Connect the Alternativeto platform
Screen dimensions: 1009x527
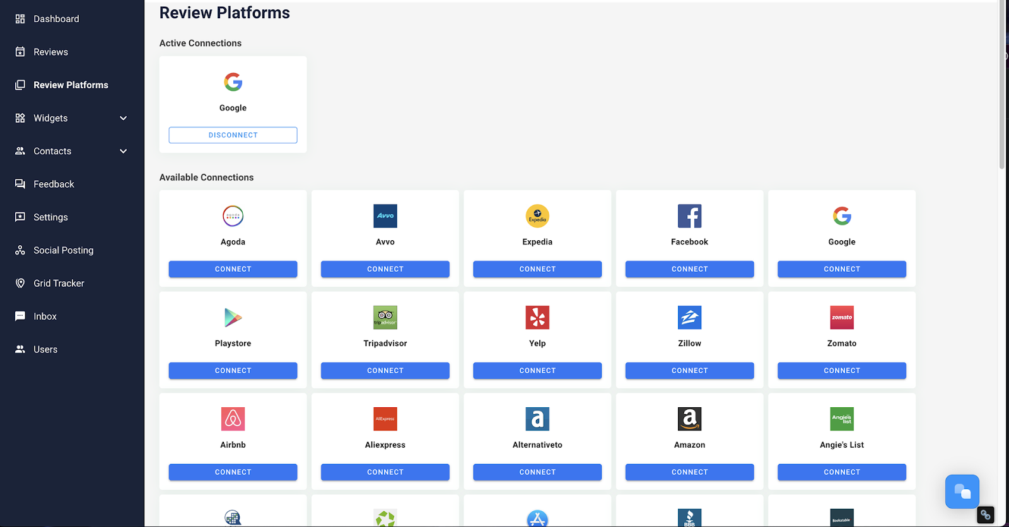point(537,472)
